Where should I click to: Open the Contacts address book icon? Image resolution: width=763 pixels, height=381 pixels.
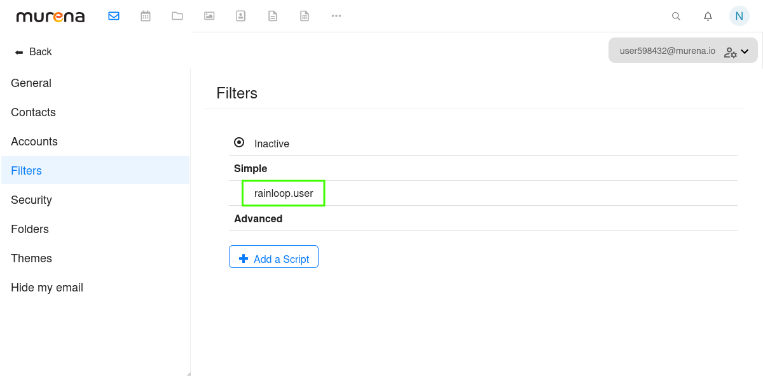coord(241,16)
